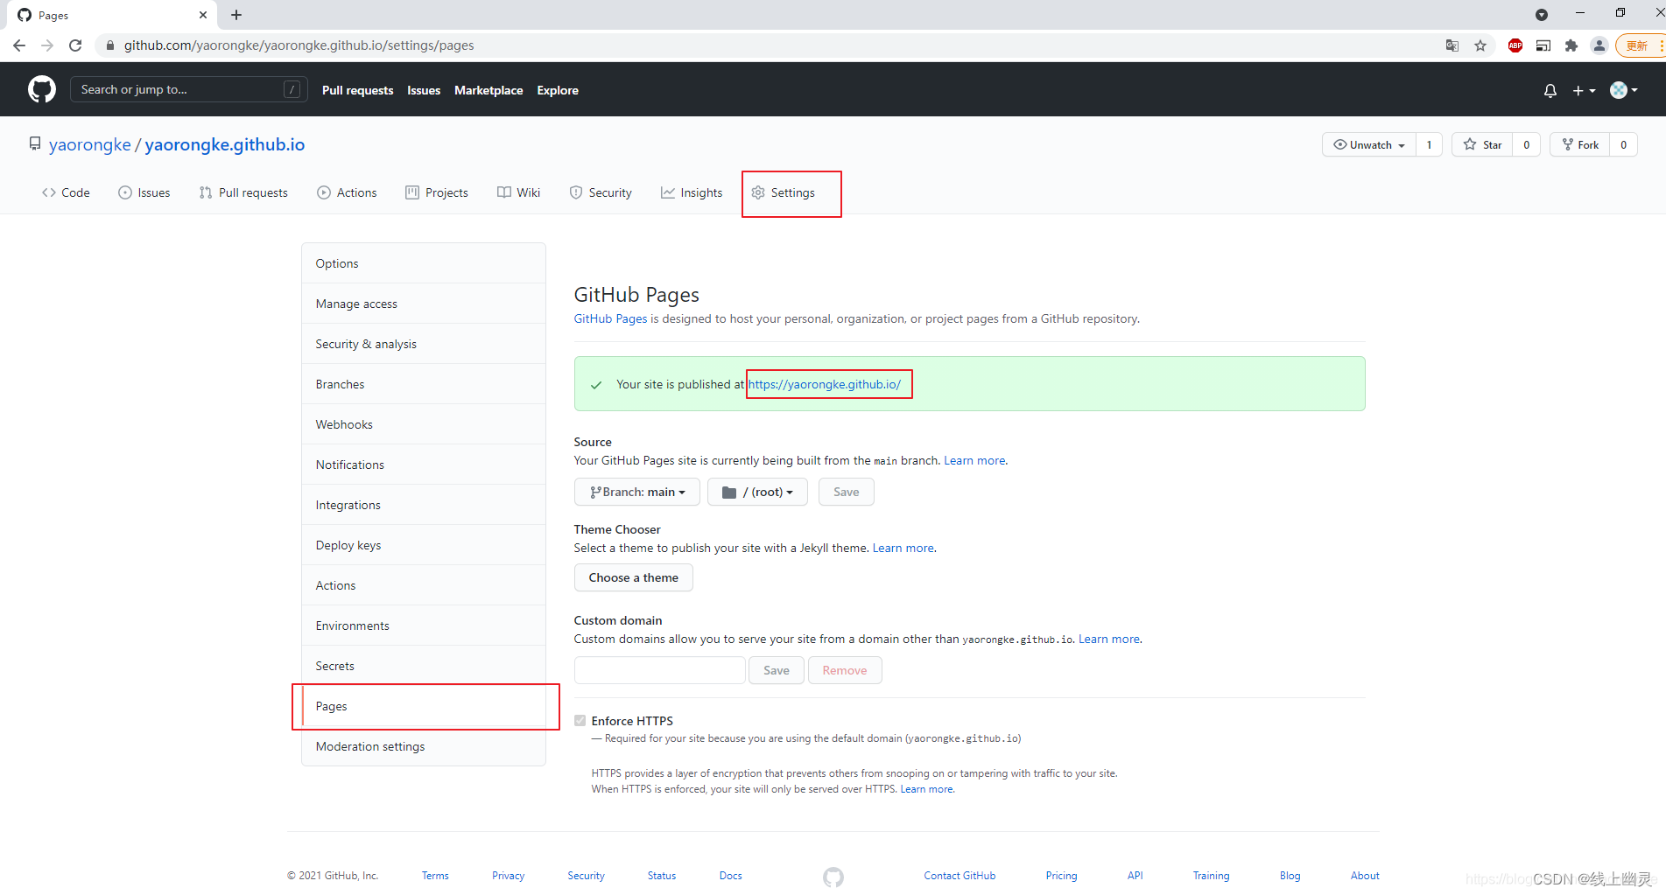Open Webhooks settings
Screen dimensions: 1666x895
[x=424, y=424]
